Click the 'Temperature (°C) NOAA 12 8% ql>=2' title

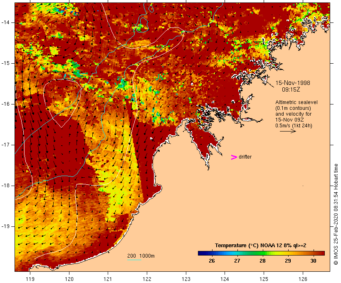pyautogui.click(x=261, y=246)
